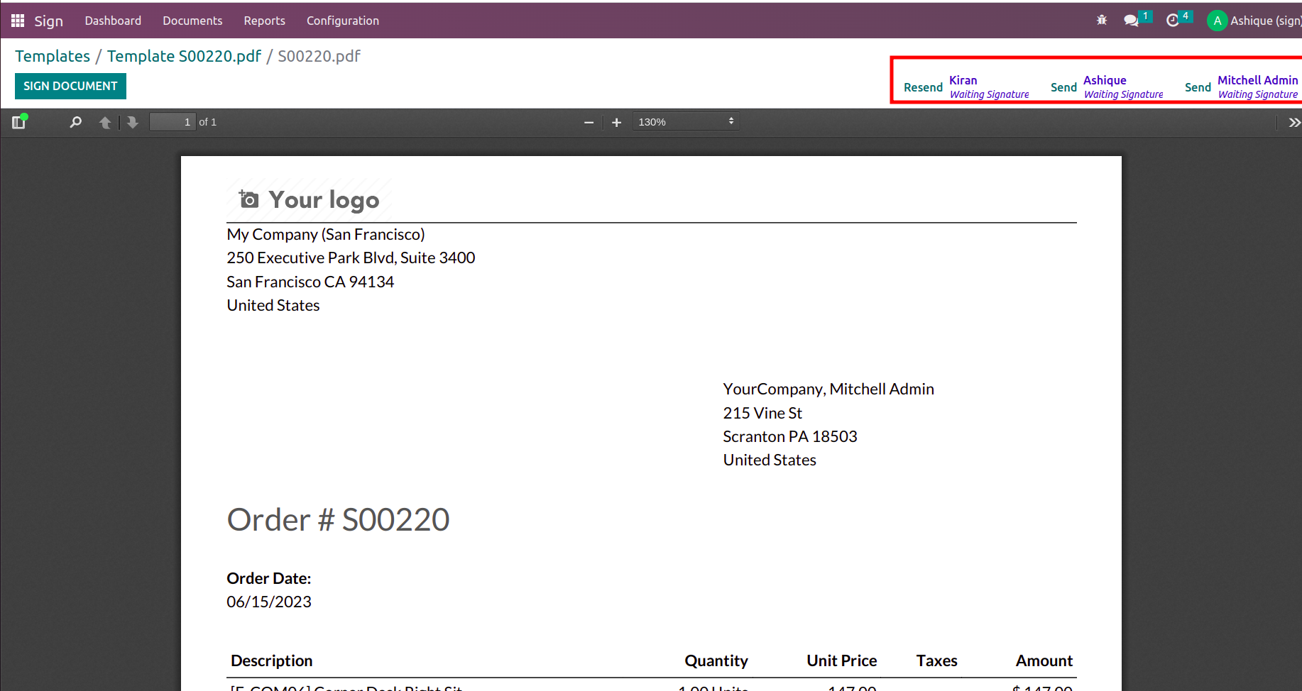Go to Templates breadcrumb link
The width and height of the screenshot is (1302, 691).
[53, 56]
